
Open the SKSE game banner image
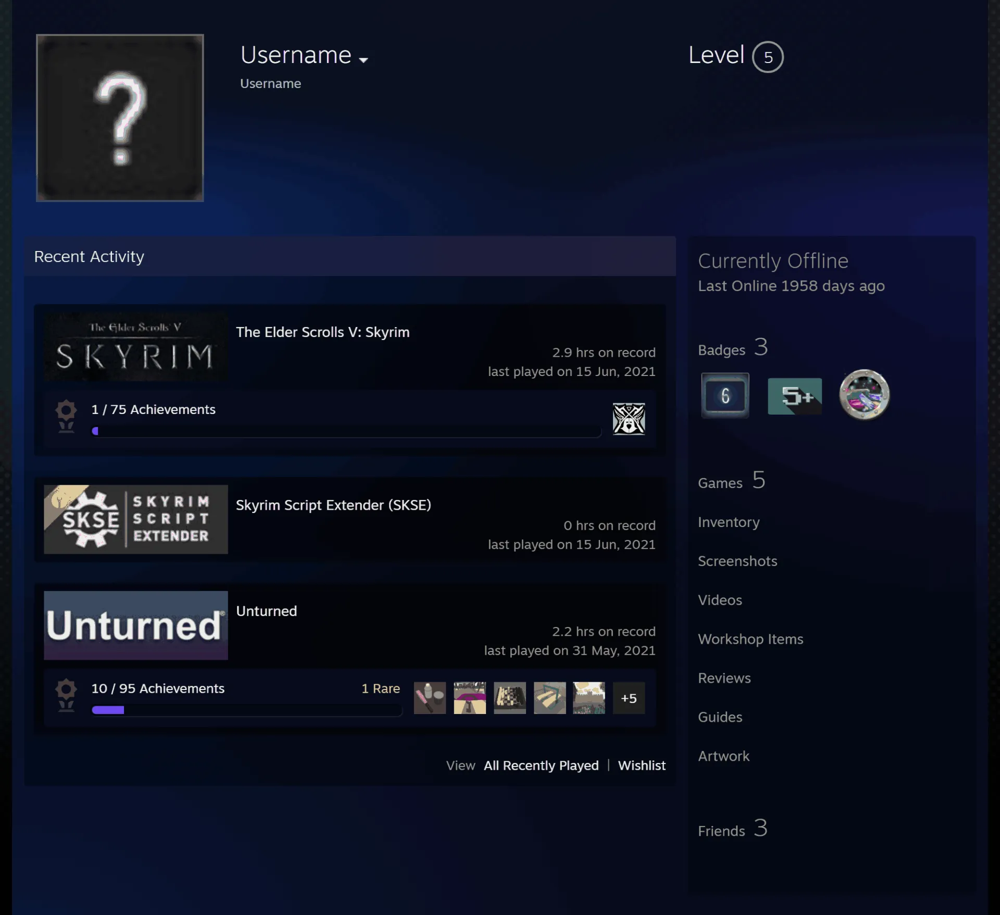click(136, 519)
